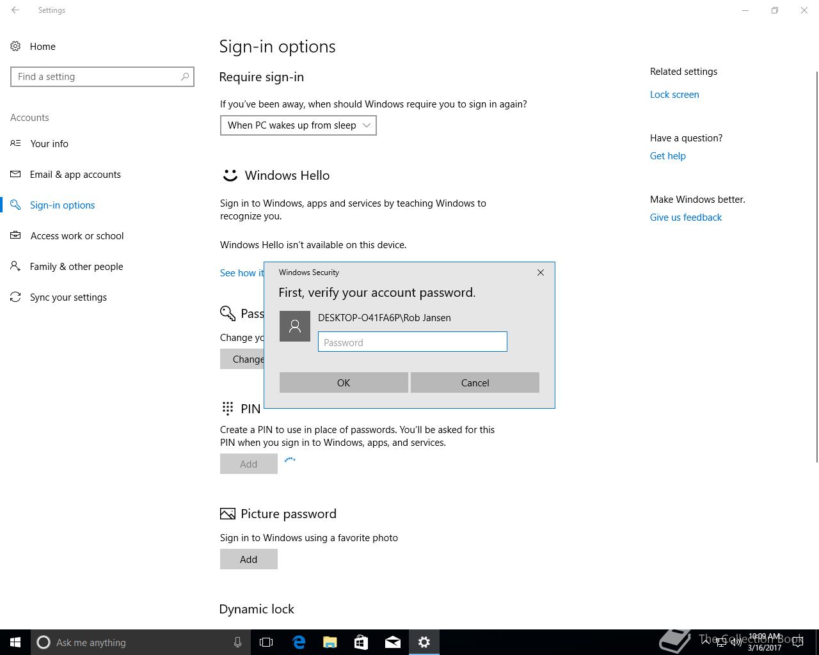Image resolution: width=819 pixels, height=655 pixels.
Task: Click the back arrow in Settings title bar
Action: click(x=15, y=10)
